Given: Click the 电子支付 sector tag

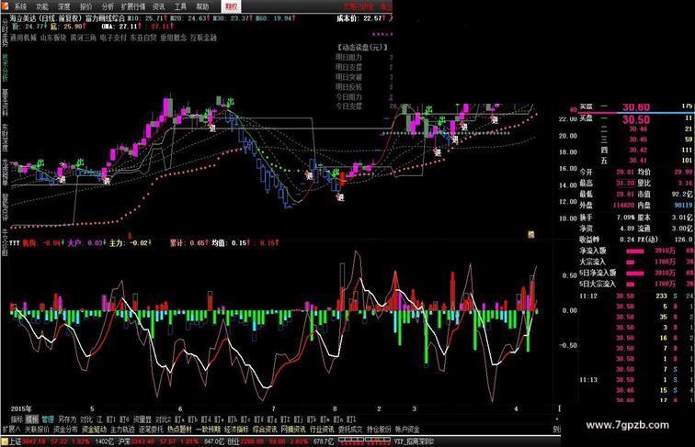Looking at the screenshot, I should (x=113, y=38).
